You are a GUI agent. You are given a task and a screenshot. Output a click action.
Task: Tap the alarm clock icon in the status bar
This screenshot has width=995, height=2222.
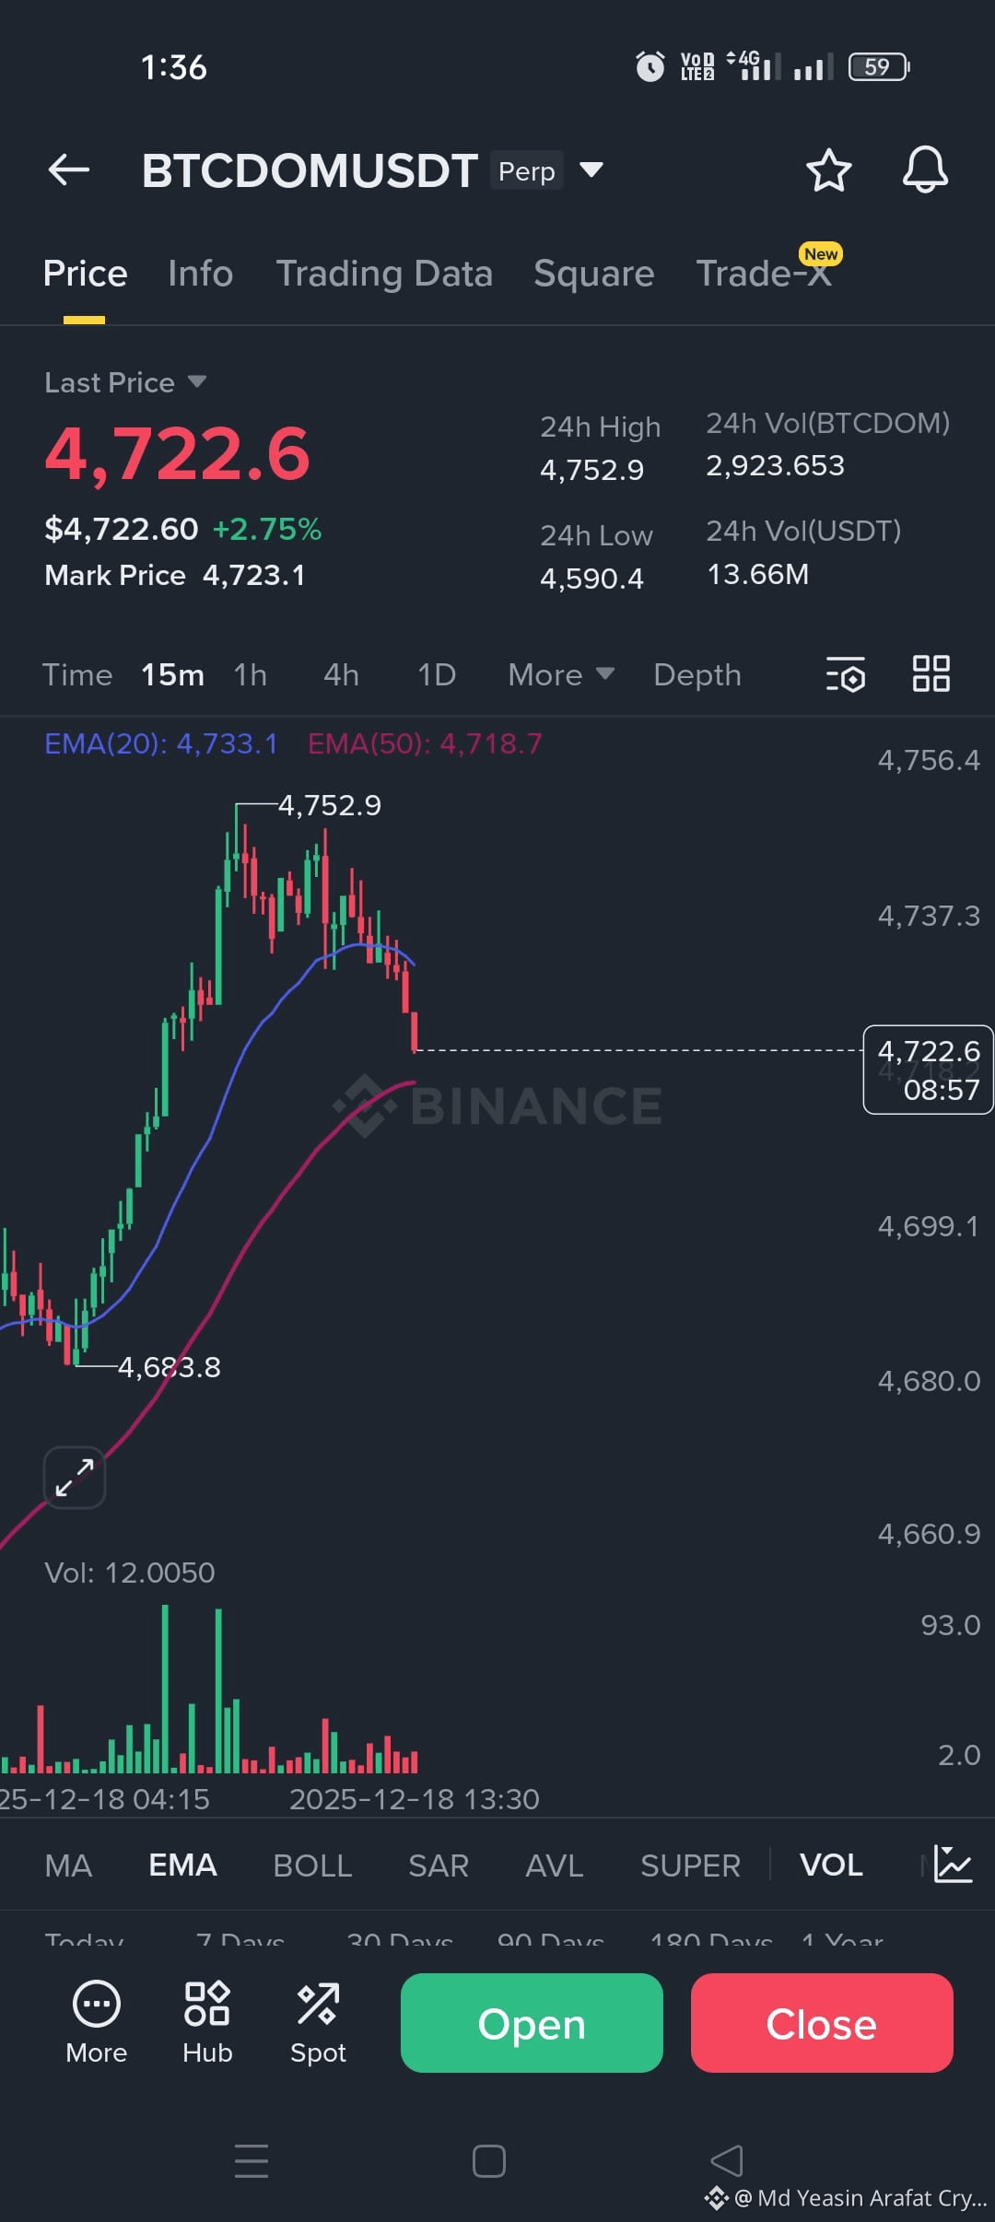click(x=650, y=66)
